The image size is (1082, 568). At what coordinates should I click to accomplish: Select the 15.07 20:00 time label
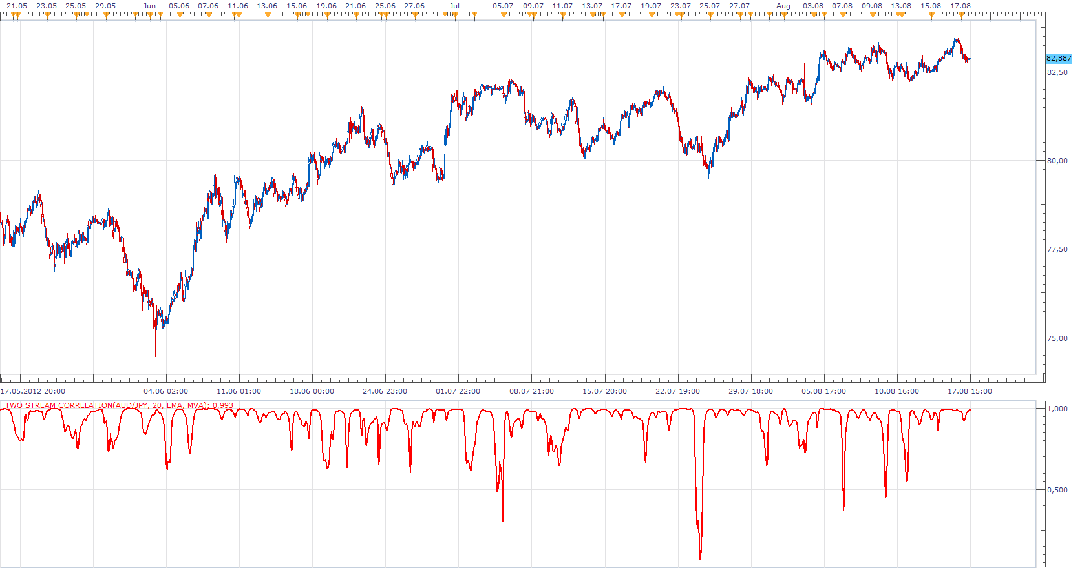coord(605,391)
